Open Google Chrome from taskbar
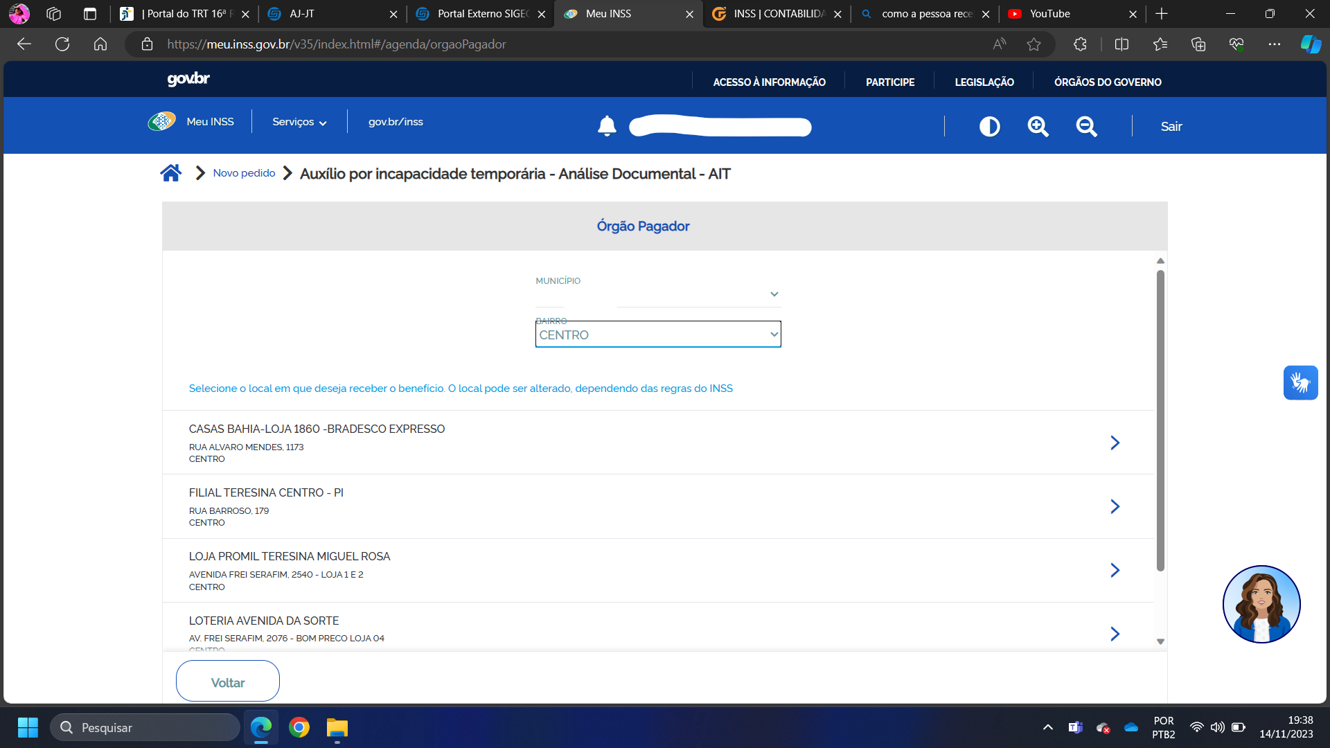This screenshot has height=748, width=1330. [x=299, y=727]
